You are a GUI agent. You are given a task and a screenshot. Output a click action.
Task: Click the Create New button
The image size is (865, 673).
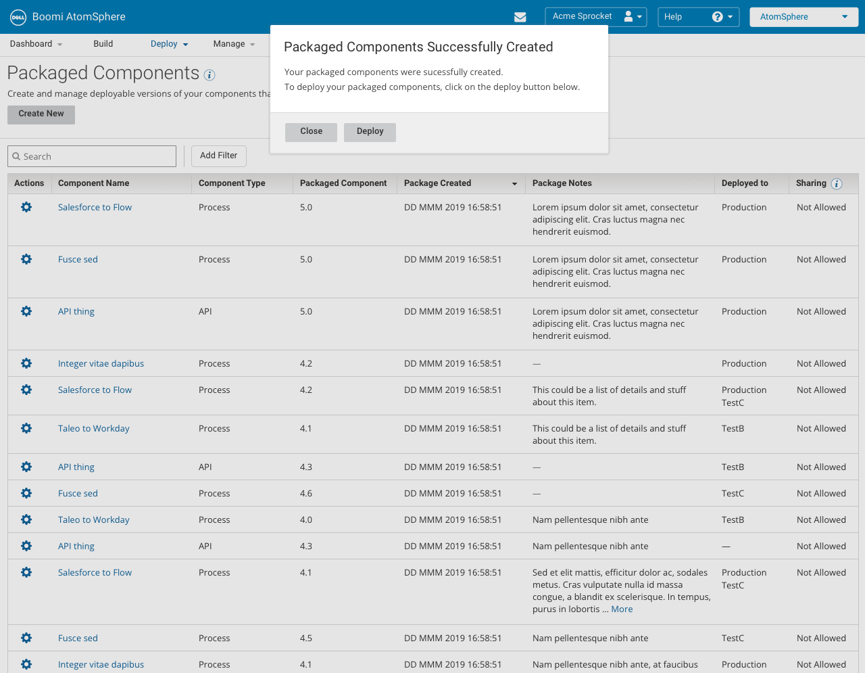point(41,114)
